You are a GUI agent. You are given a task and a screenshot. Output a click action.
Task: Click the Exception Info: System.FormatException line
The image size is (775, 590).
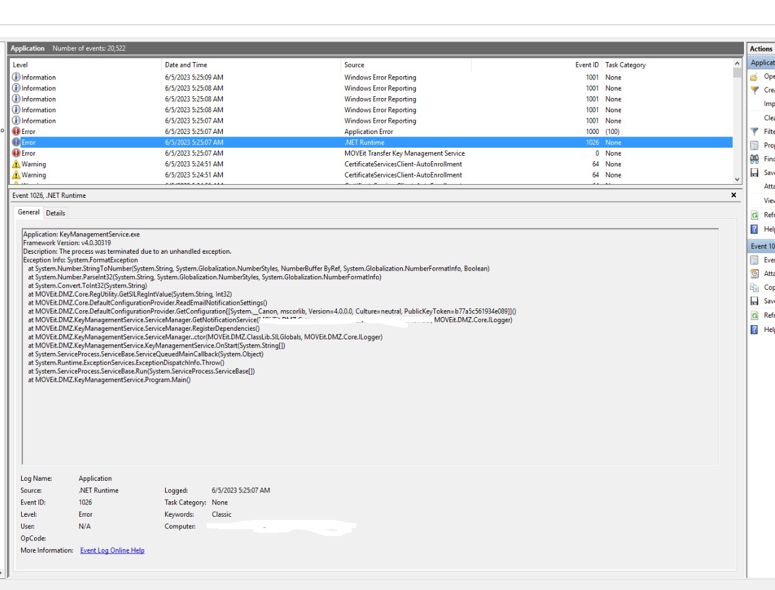pos(81,260)
